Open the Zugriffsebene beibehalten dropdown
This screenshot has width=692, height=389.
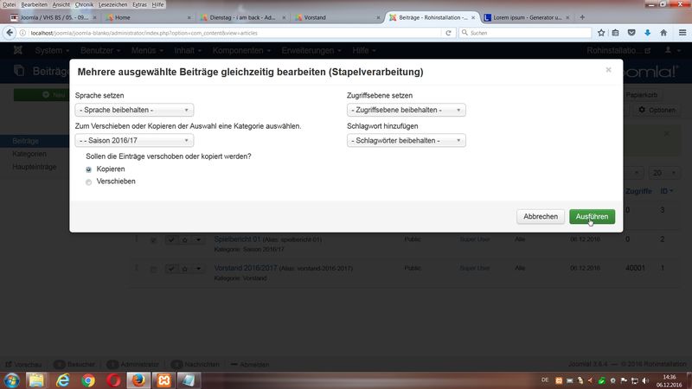(406, 110)
